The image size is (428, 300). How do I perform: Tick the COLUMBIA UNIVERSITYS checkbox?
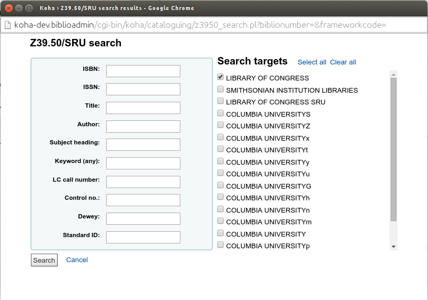click(220, 113)
